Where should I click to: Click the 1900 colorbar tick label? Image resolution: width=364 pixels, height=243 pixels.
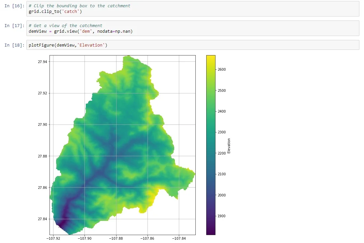click(x=222, y=216)
